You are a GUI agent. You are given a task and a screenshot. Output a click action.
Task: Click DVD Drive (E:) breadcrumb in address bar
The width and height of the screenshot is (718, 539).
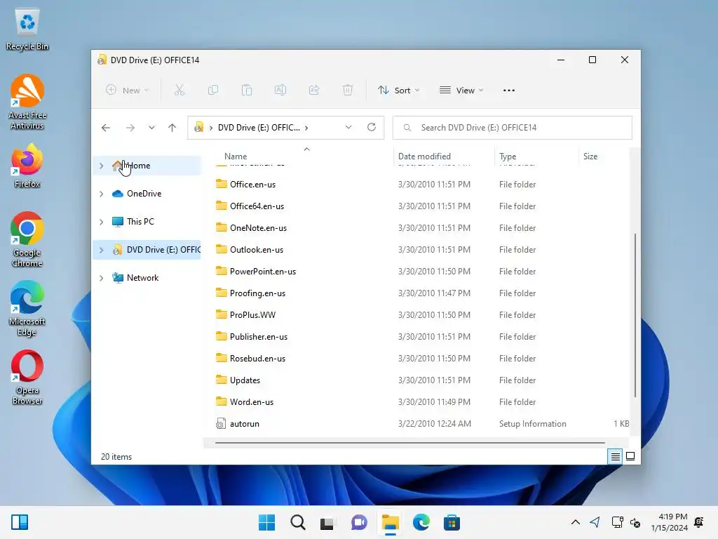click(259, 128)
